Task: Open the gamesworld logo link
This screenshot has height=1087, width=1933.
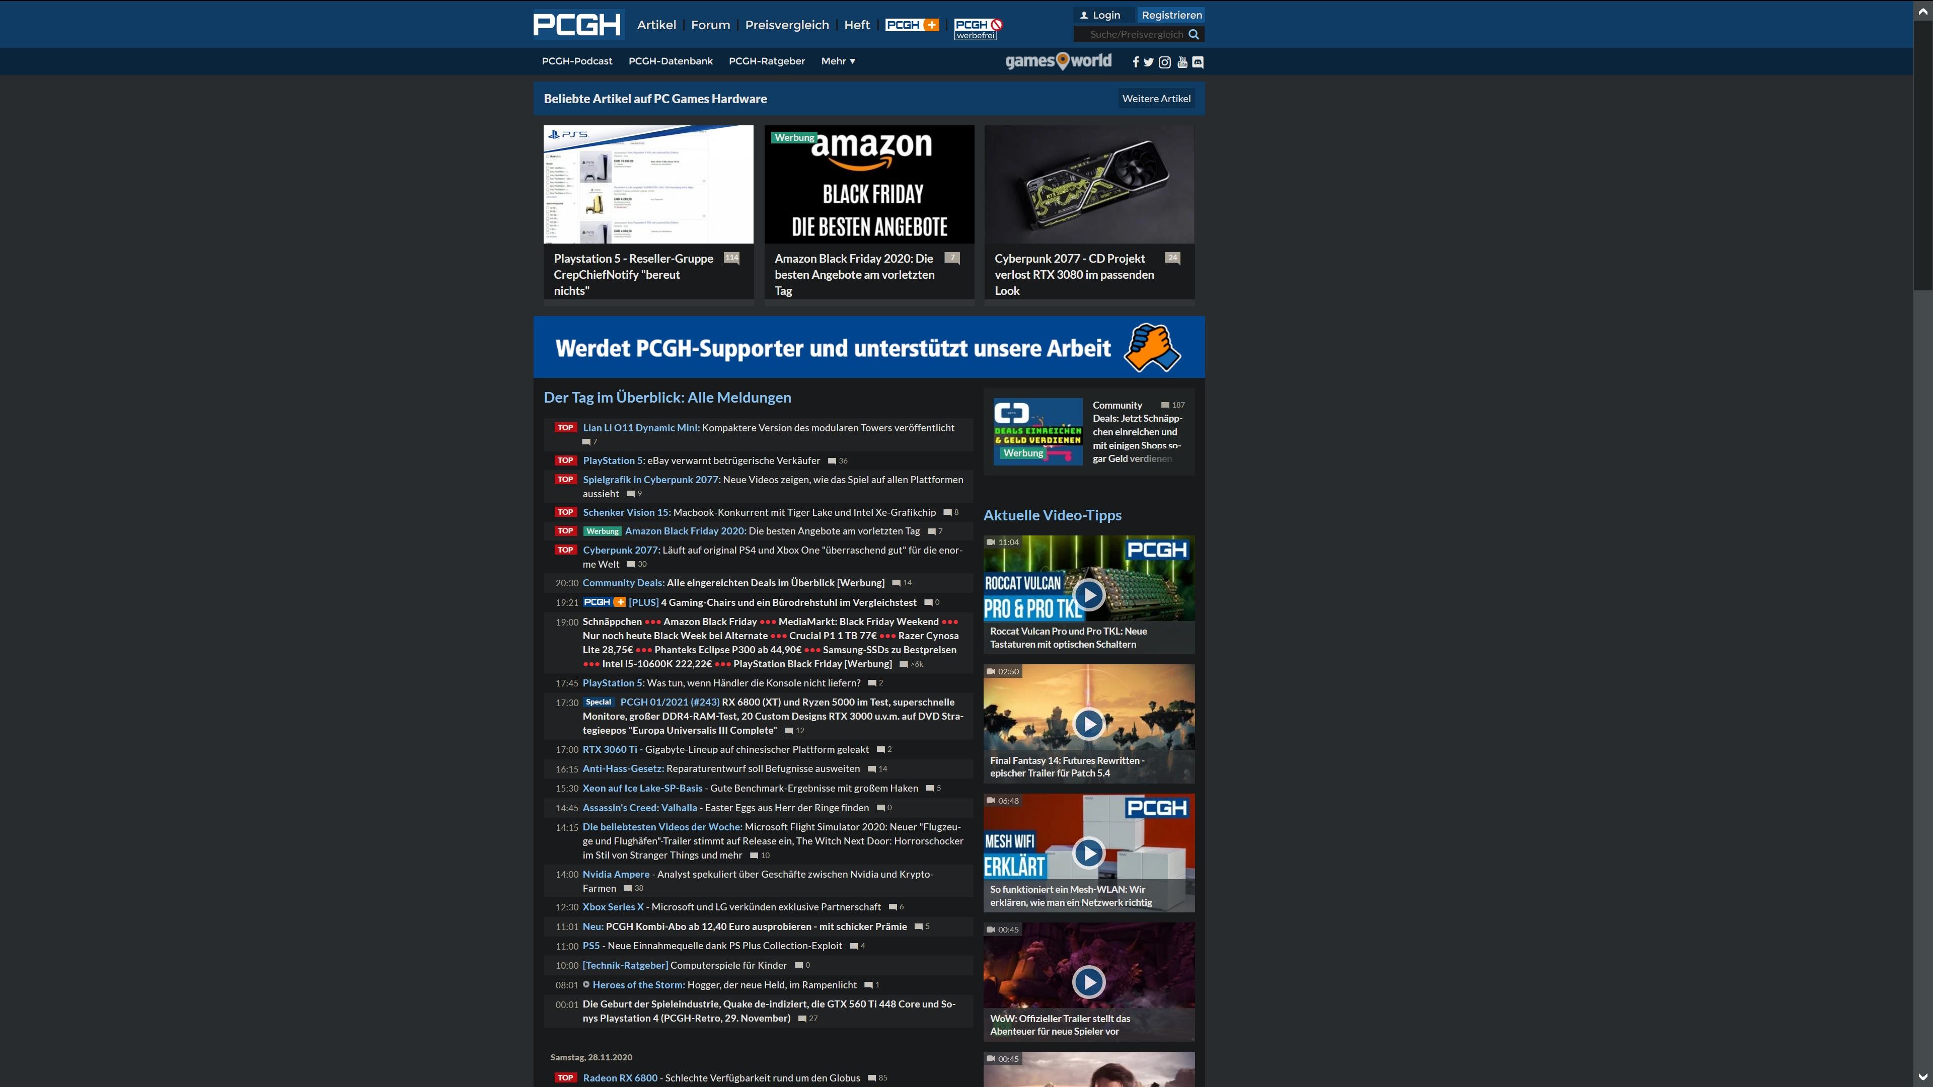Action: click(x=1058, y=61)
